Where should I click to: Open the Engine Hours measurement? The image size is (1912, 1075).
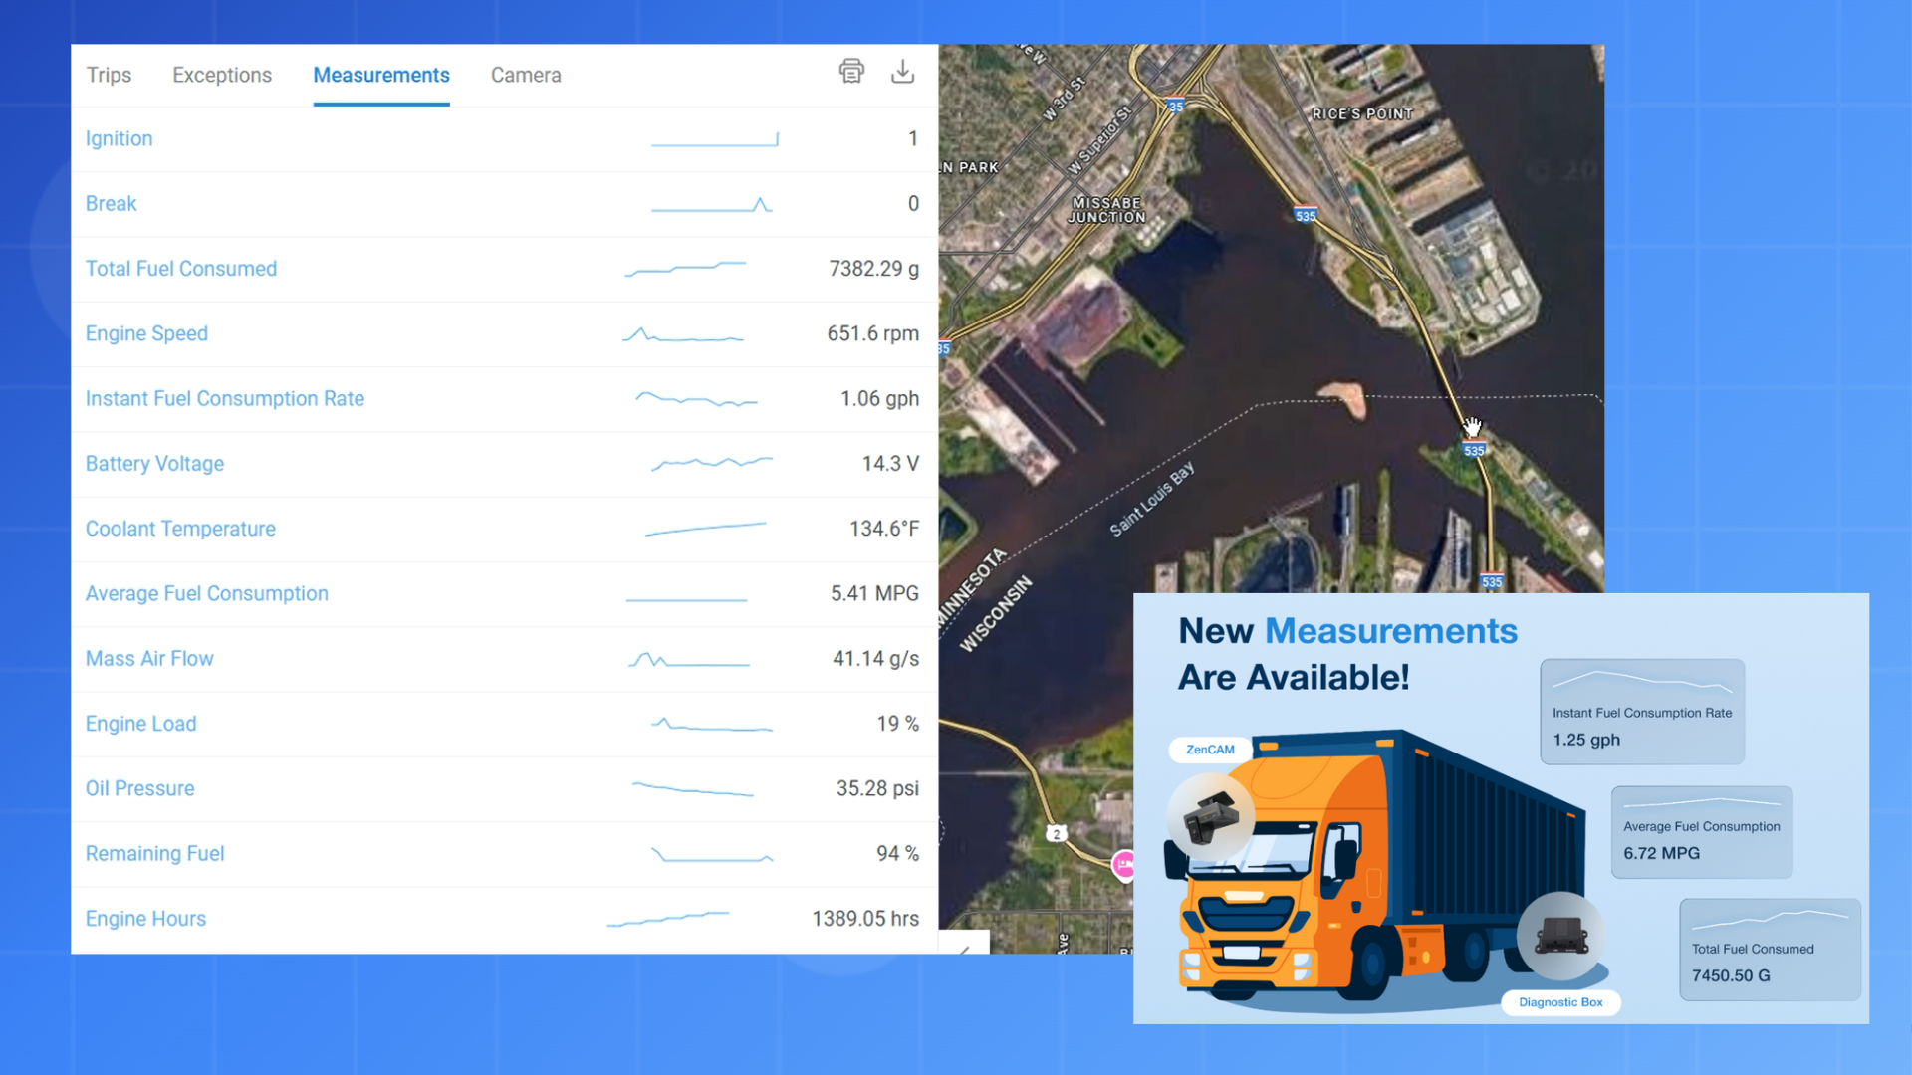click(145, 919)
